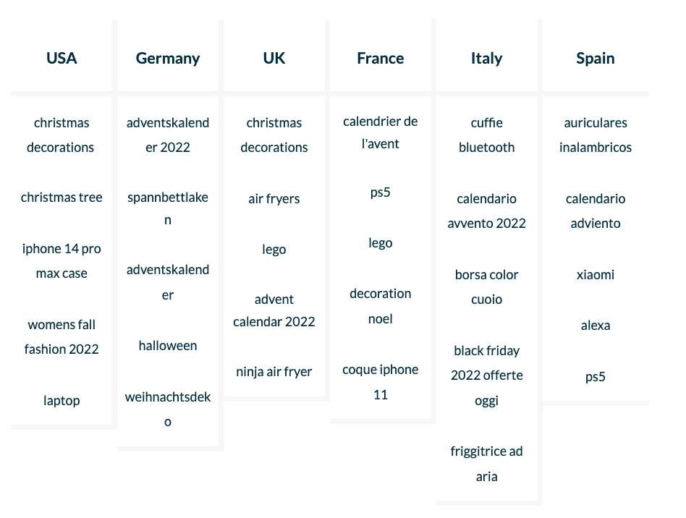Click the Germany column header
This screenshot has width=686, height=518.
tap(168, 59)
